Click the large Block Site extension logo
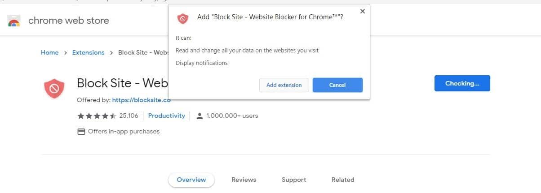 tap(54, 89)
